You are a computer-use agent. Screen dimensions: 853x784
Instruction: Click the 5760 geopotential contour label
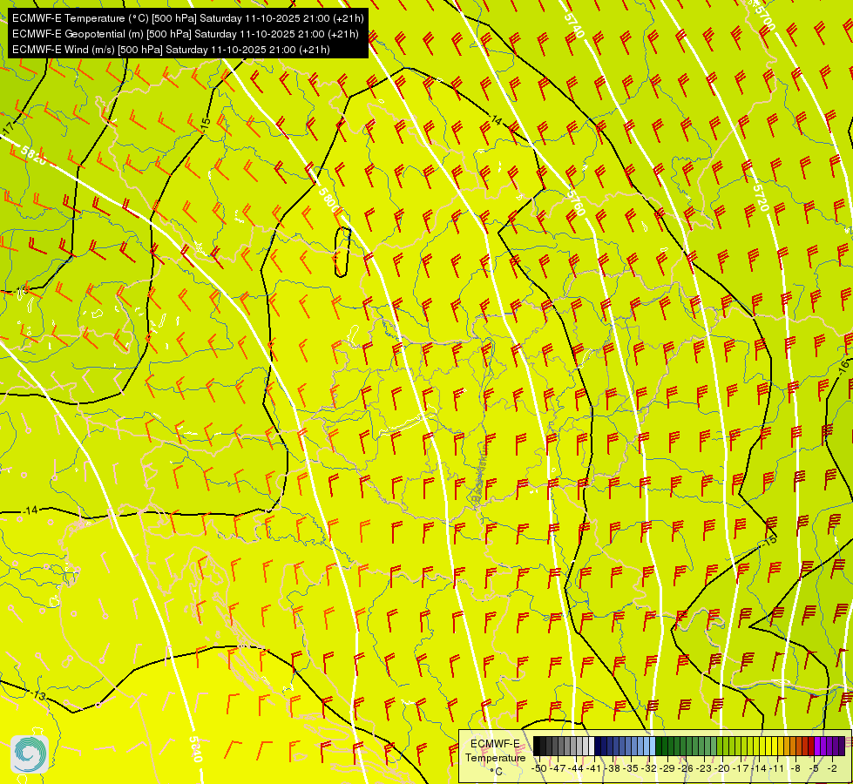pos(577,201)
